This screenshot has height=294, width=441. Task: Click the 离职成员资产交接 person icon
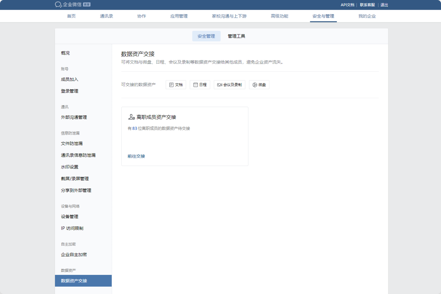pyautogui.click(x=131, y=117)
